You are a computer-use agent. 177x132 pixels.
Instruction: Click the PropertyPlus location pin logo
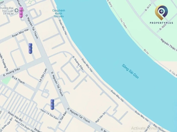pyautogui.click(x=161, y=13)
